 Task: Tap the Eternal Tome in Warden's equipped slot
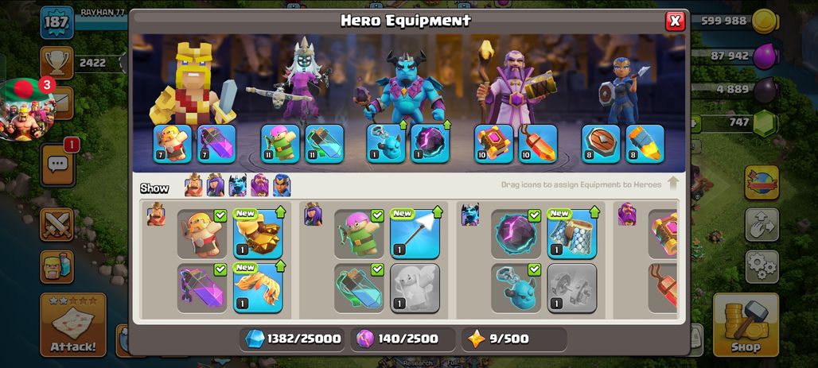[493, 144]
